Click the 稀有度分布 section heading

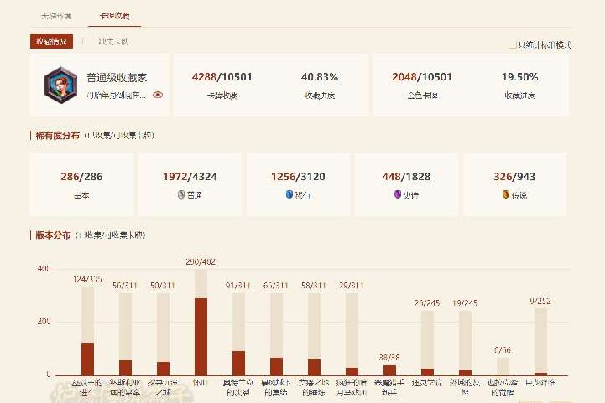point(58,136)
